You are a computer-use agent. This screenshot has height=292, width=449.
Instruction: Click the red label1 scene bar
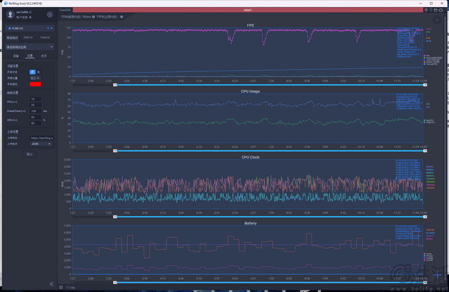pyautogui.click(x=248, y=10)
